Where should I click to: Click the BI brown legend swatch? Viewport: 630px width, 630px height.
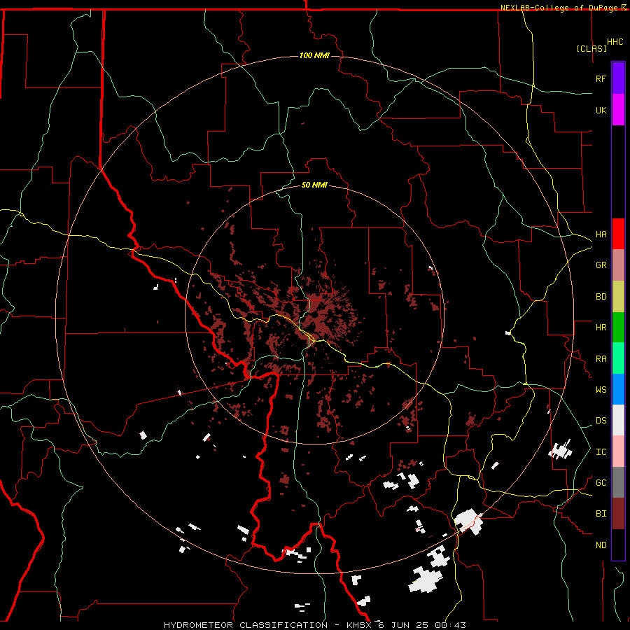(618, 514)
